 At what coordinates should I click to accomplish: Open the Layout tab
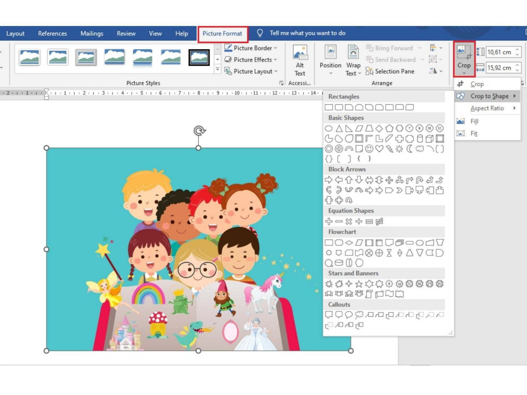coord(15,34)
